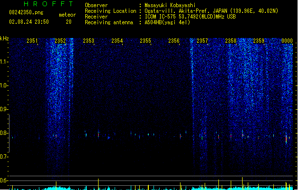This screenshot has height=190, width=298.
Task: Click the ICOM IC-575 receiver value
Action: 190,17
